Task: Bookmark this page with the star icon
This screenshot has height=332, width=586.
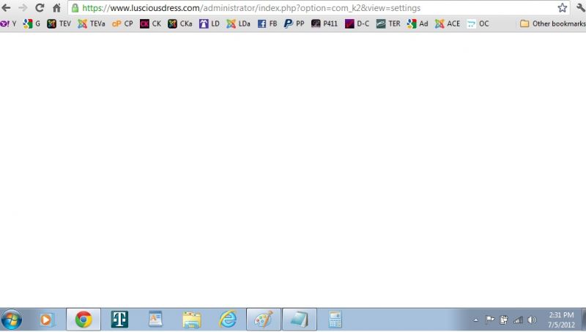Action: (x=562, y=8)
